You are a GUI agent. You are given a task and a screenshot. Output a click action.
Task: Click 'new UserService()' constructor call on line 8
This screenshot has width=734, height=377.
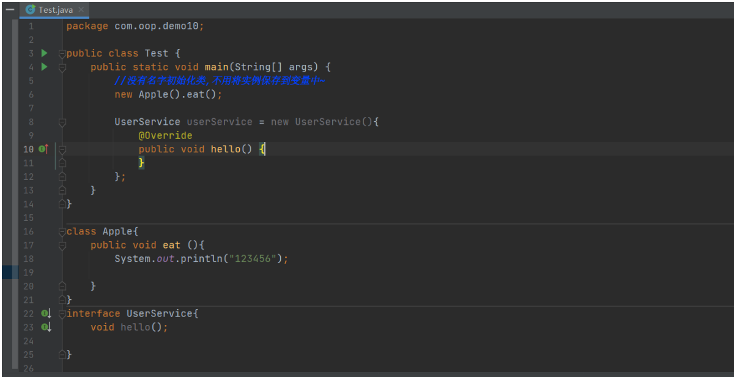point(322,122)
